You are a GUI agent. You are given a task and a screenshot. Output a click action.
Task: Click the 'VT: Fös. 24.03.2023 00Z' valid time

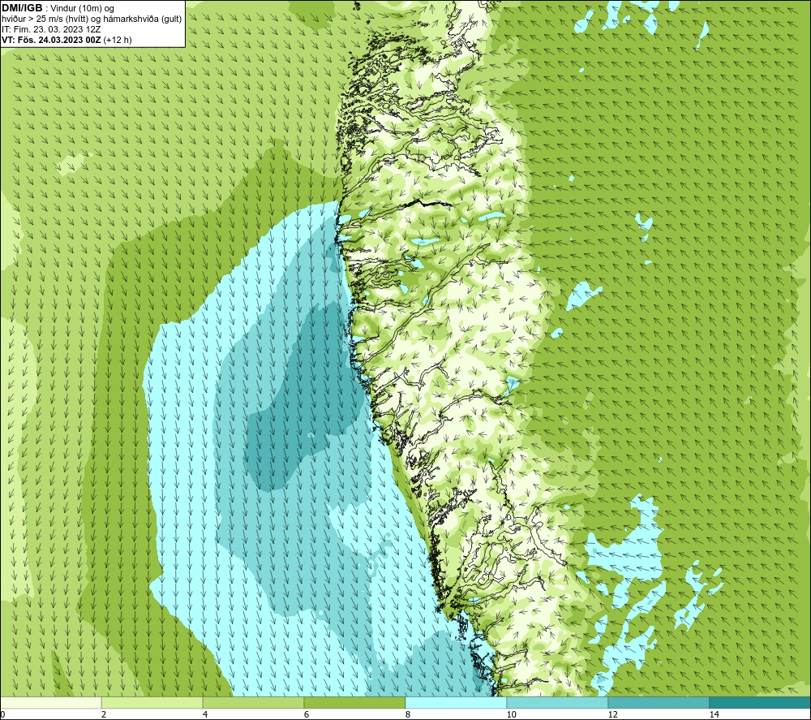[x=51, y=40]
